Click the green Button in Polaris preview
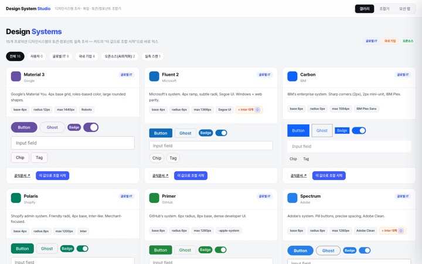 point(22,249)
